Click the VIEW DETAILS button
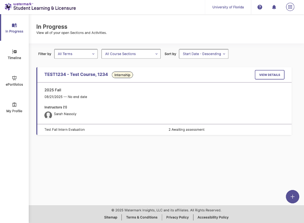Image resolution: width=304 pixels, height=223 pixels. [x=269, y=75]
